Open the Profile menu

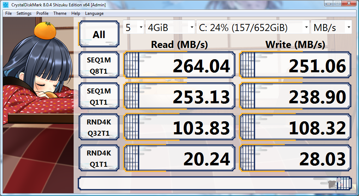coord(42,13)
